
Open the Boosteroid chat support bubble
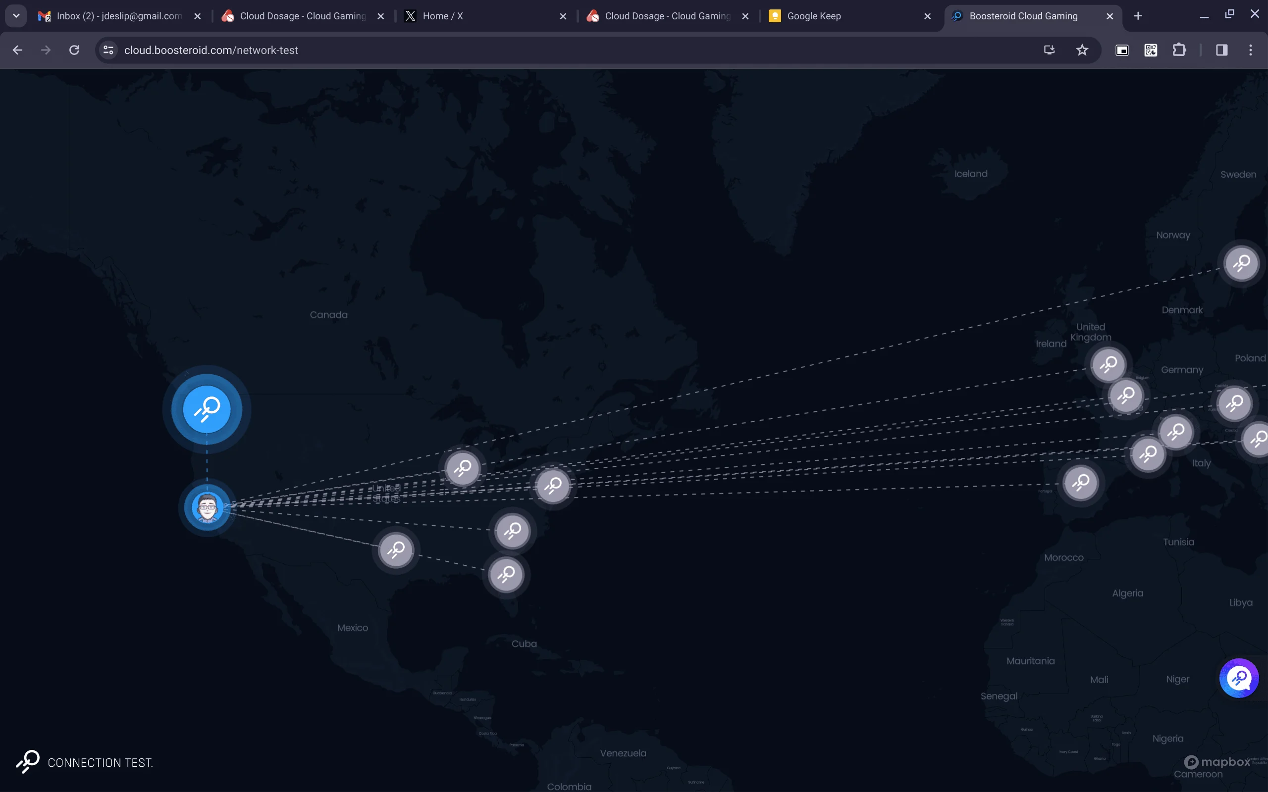[x=1239, y=678]
